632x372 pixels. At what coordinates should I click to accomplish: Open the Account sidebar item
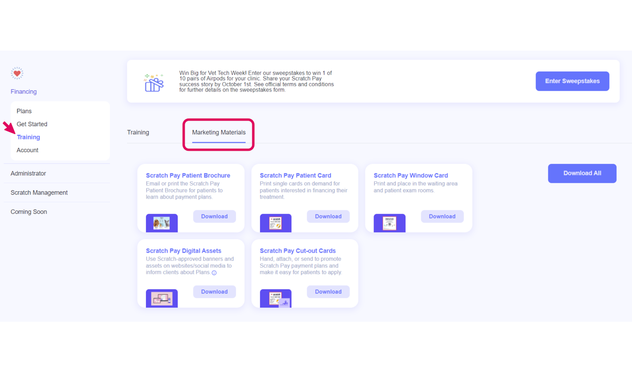click(28, 150)
